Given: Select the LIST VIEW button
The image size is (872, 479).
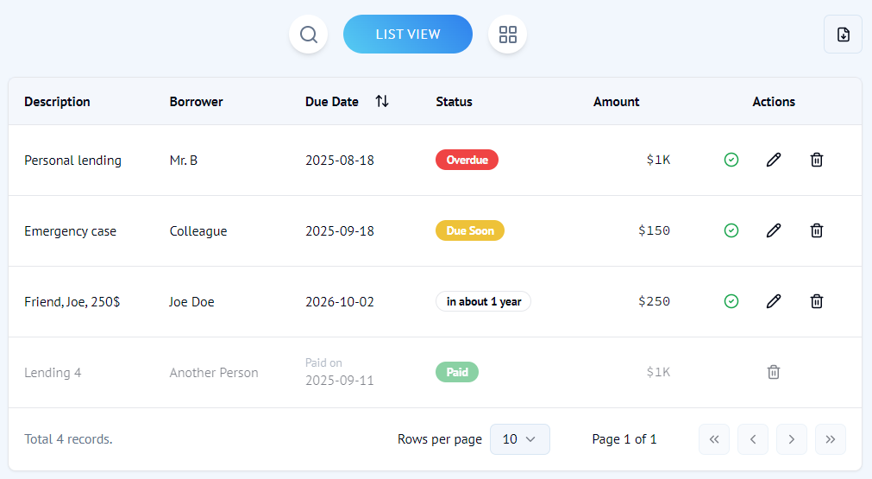Looking at the screenshot, I should click(x=408, y=35).
